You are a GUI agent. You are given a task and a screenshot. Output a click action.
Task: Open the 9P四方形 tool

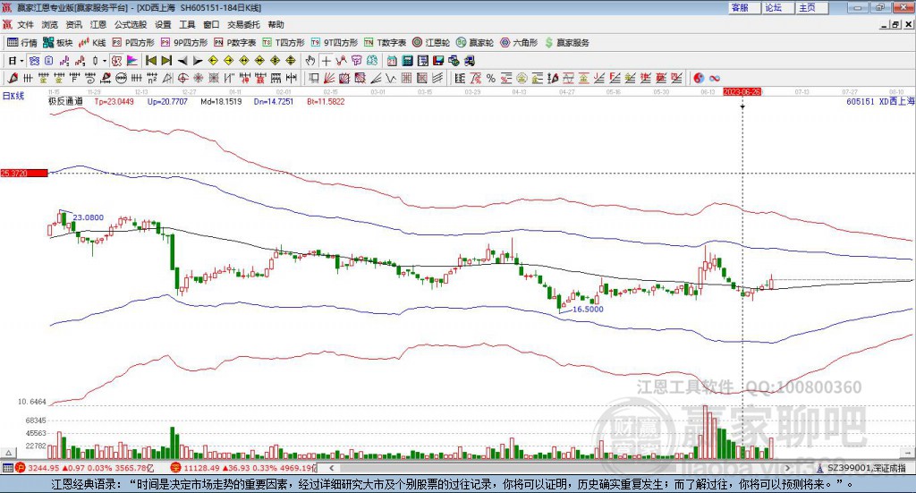184,43
